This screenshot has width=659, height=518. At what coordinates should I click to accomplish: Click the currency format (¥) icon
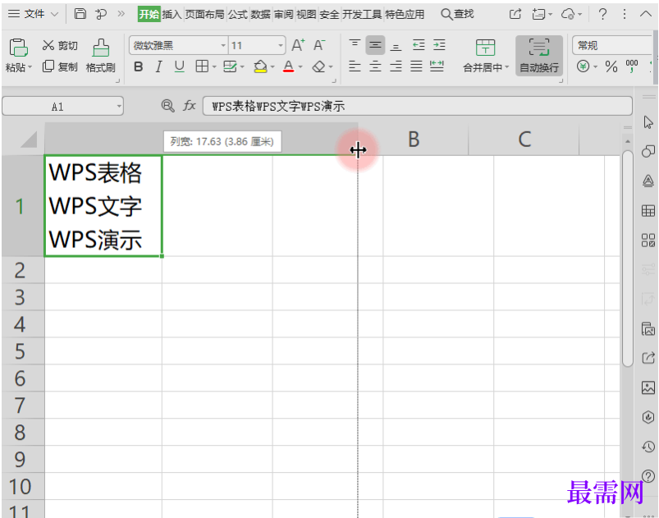(583, 66)
